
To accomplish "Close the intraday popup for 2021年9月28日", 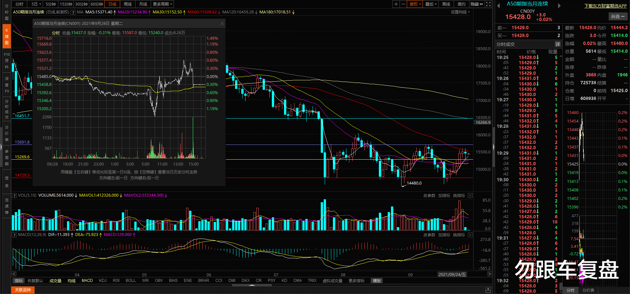I will 222,24.
